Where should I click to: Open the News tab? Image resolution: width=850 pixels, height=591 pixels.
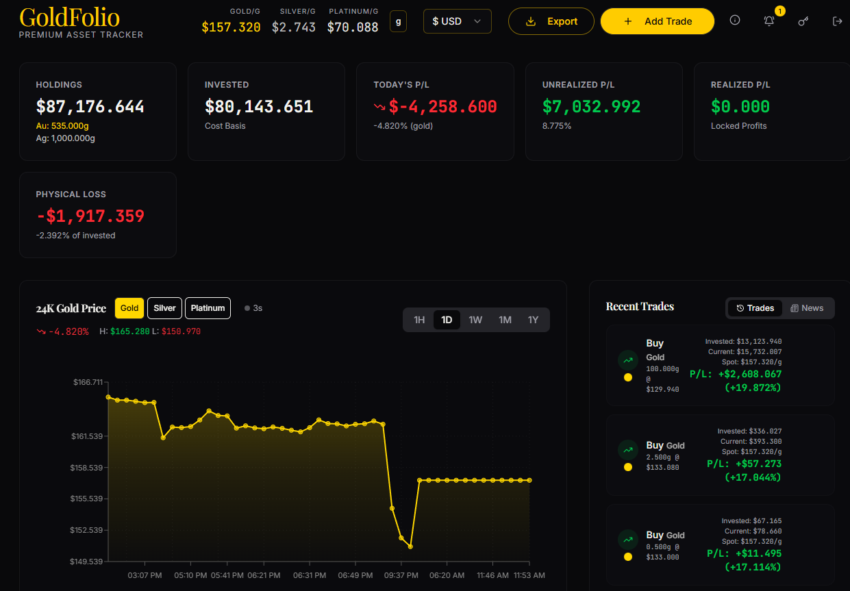pyautogui.click(x=807, y=308)
